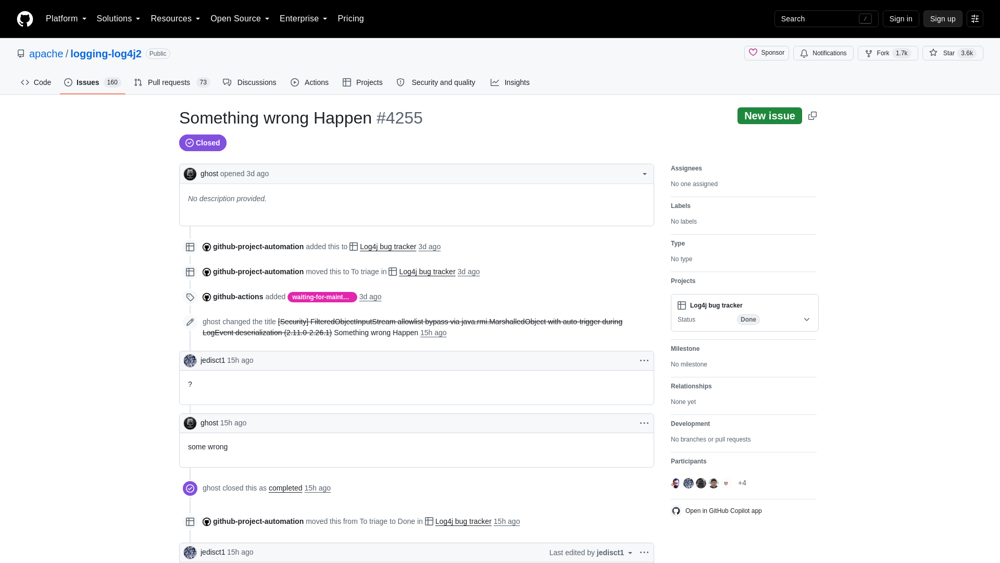Open Log4j bug tracker link in 'moved to Done' event

[464, 522]
